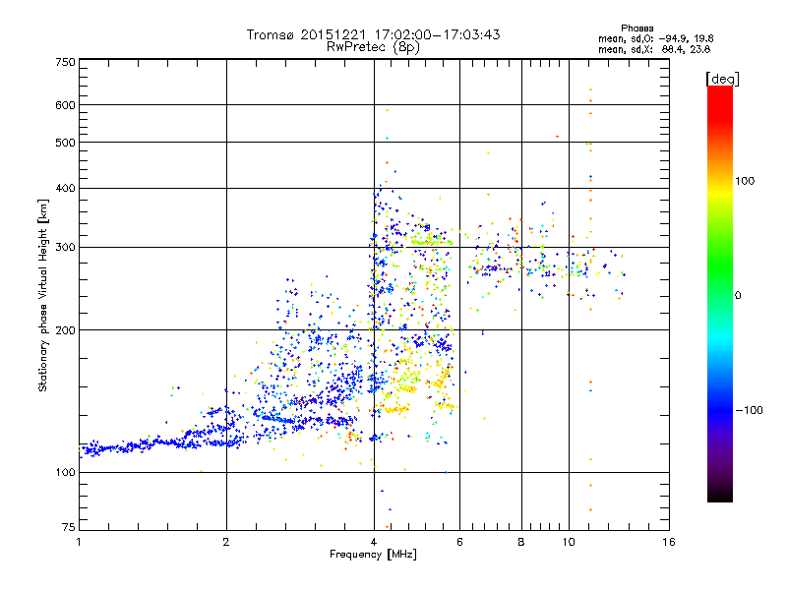Screen dimensions: 787x590
Task: Click the 'mean, sd,O: -94.9, 19.8' text
Action: coord(655,38)
